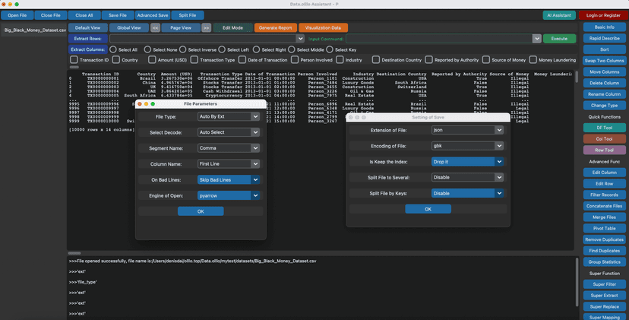Click Remove Duplicates
This screenshot has height=320, width=629.
pos(604,239)
